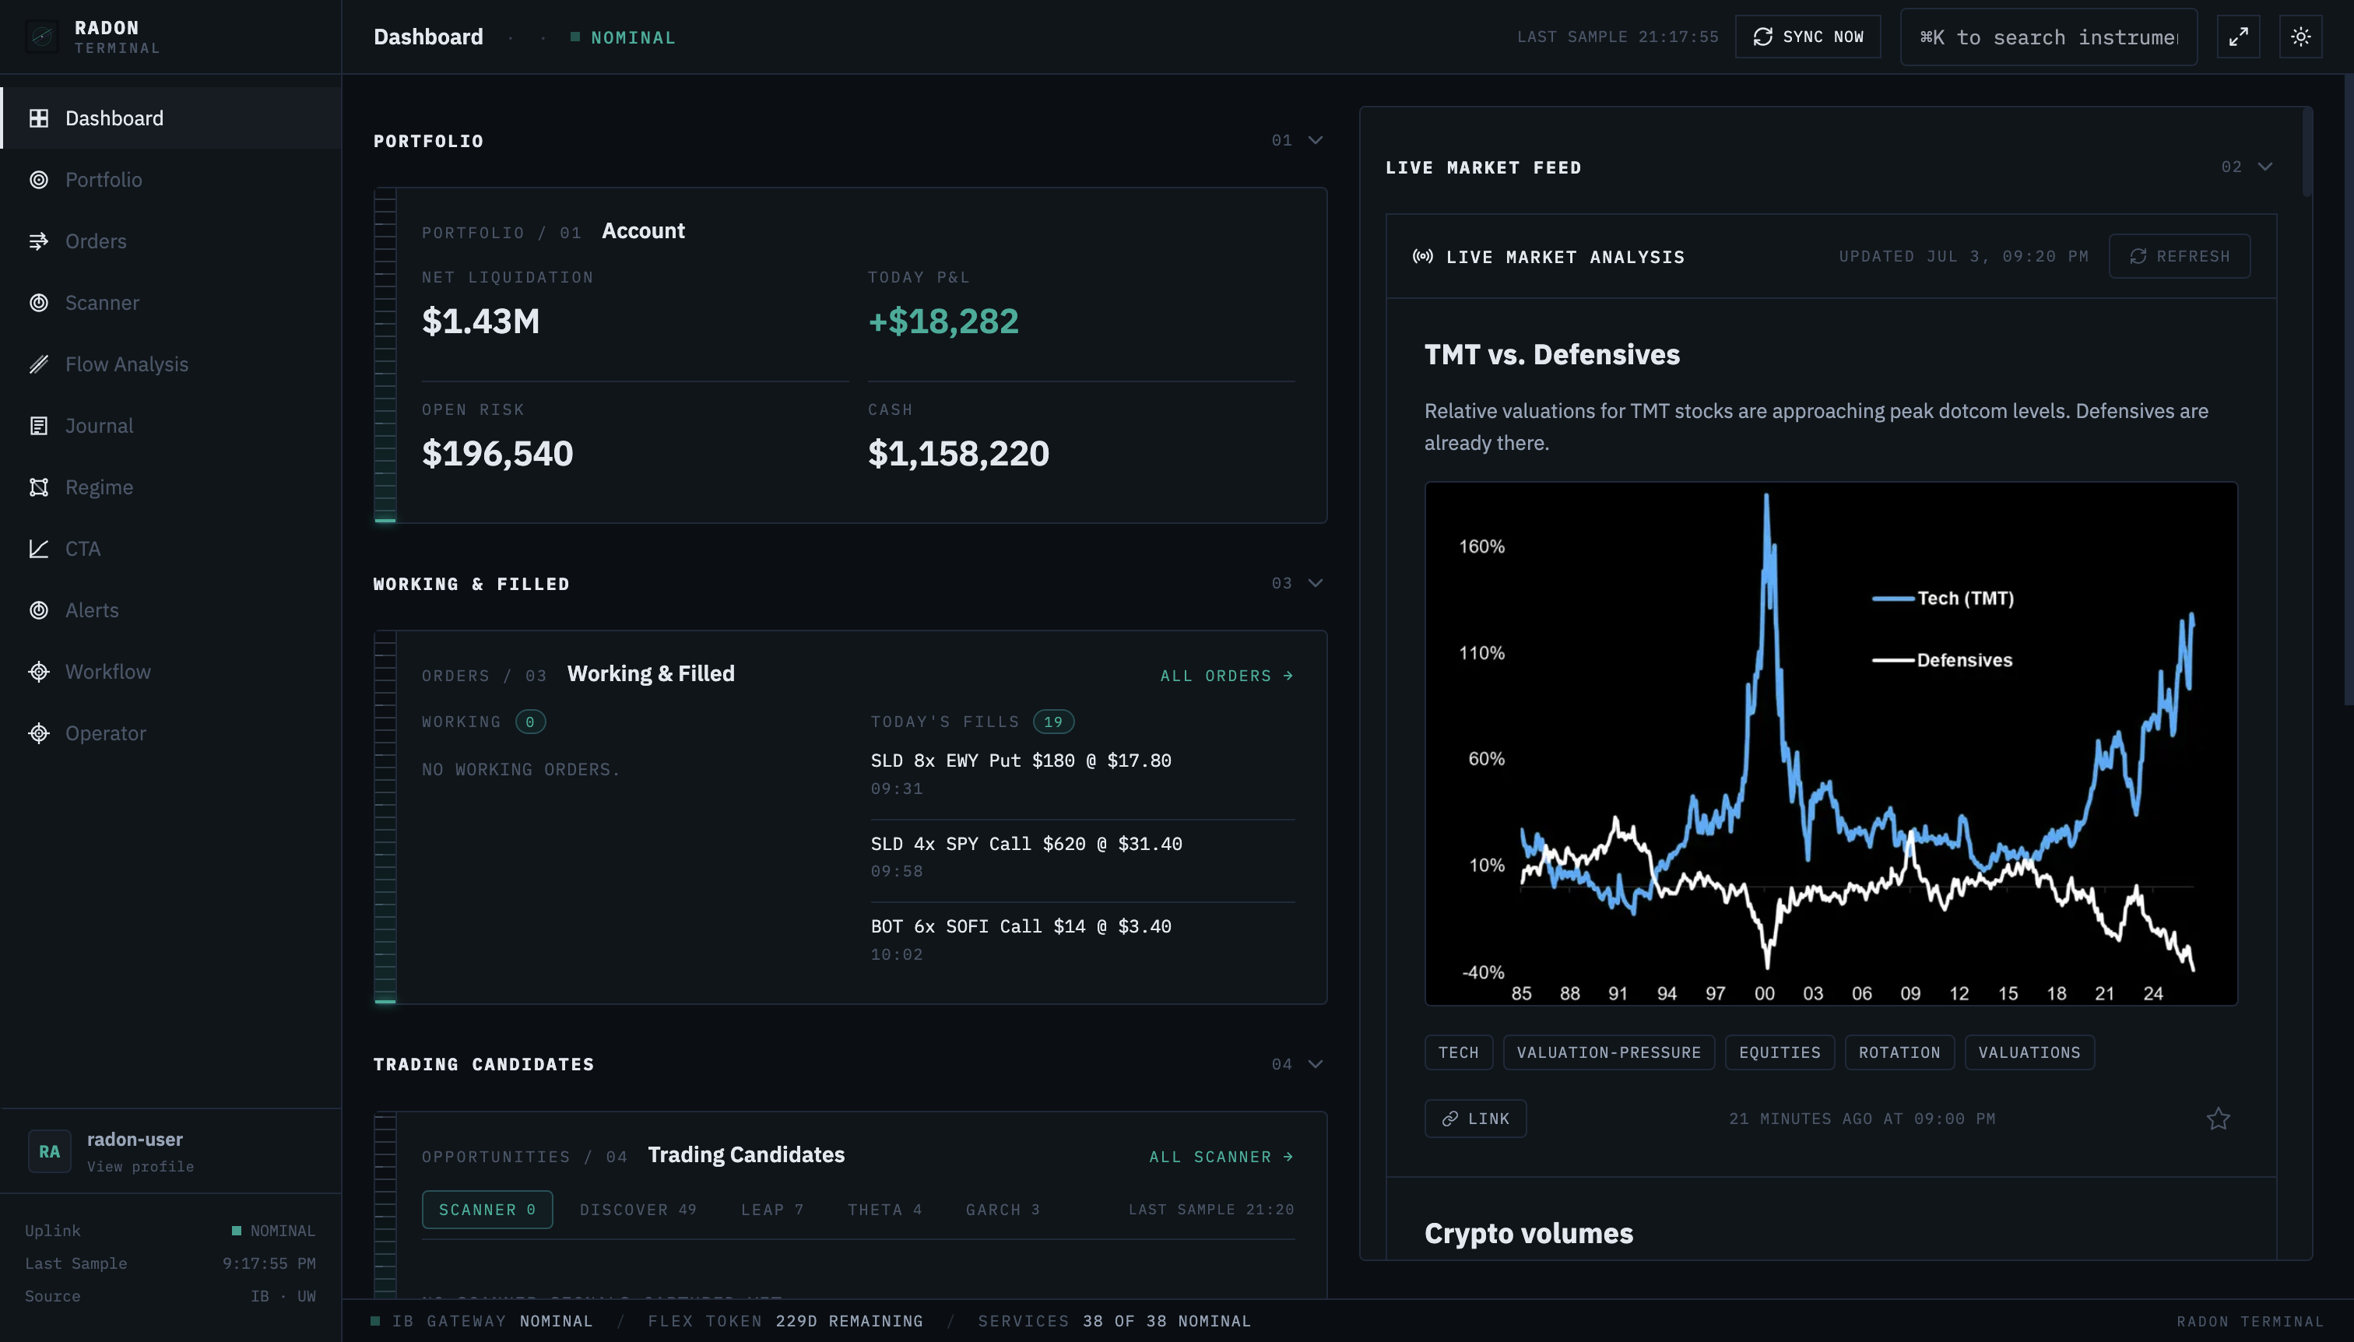Click the Journal notebook icon
Image resolution: width=2354 pixels, height=1342 pixels.
[39, 426]
